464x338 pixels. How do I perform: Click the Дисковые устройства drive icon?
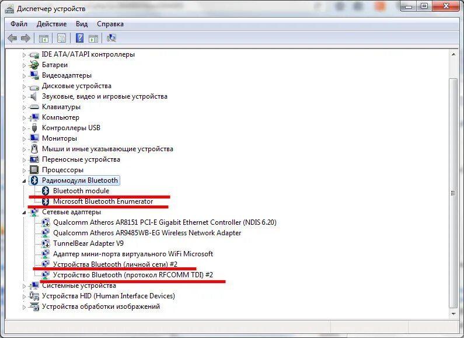click(x=34, y=87)
